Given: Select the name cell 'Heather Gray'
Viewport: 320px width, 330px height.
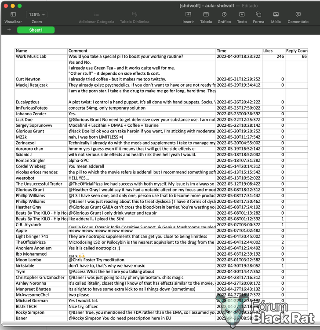Looking at the screenshot, I should (x=41, y=208).
